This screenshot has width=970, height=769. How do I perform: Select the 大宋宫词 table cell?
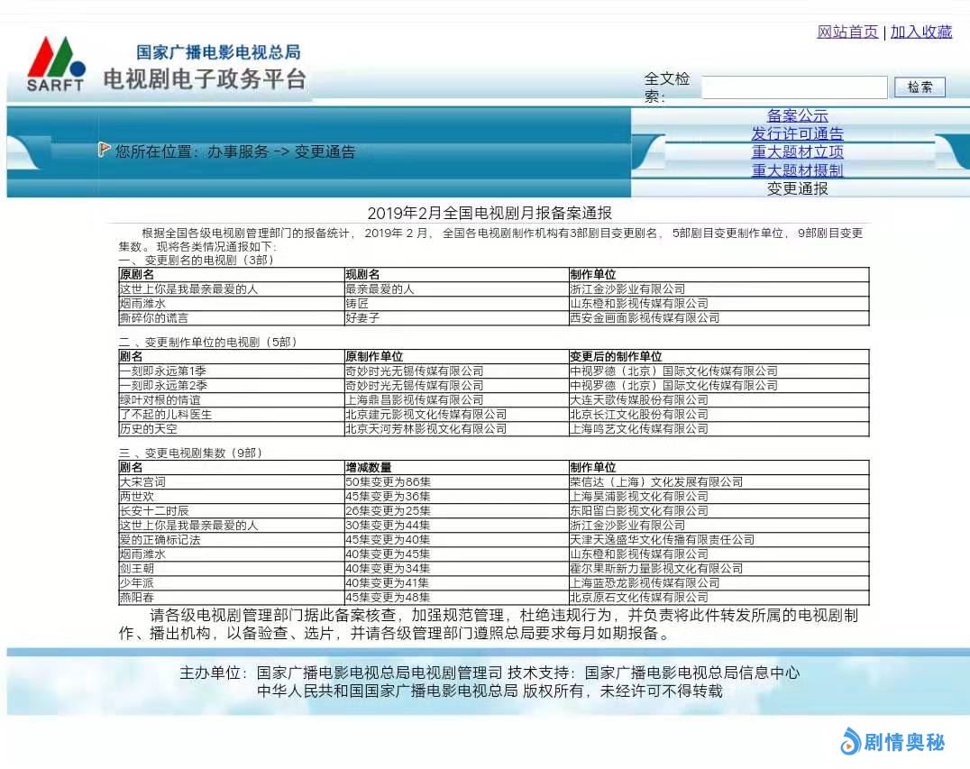(138, 482)
